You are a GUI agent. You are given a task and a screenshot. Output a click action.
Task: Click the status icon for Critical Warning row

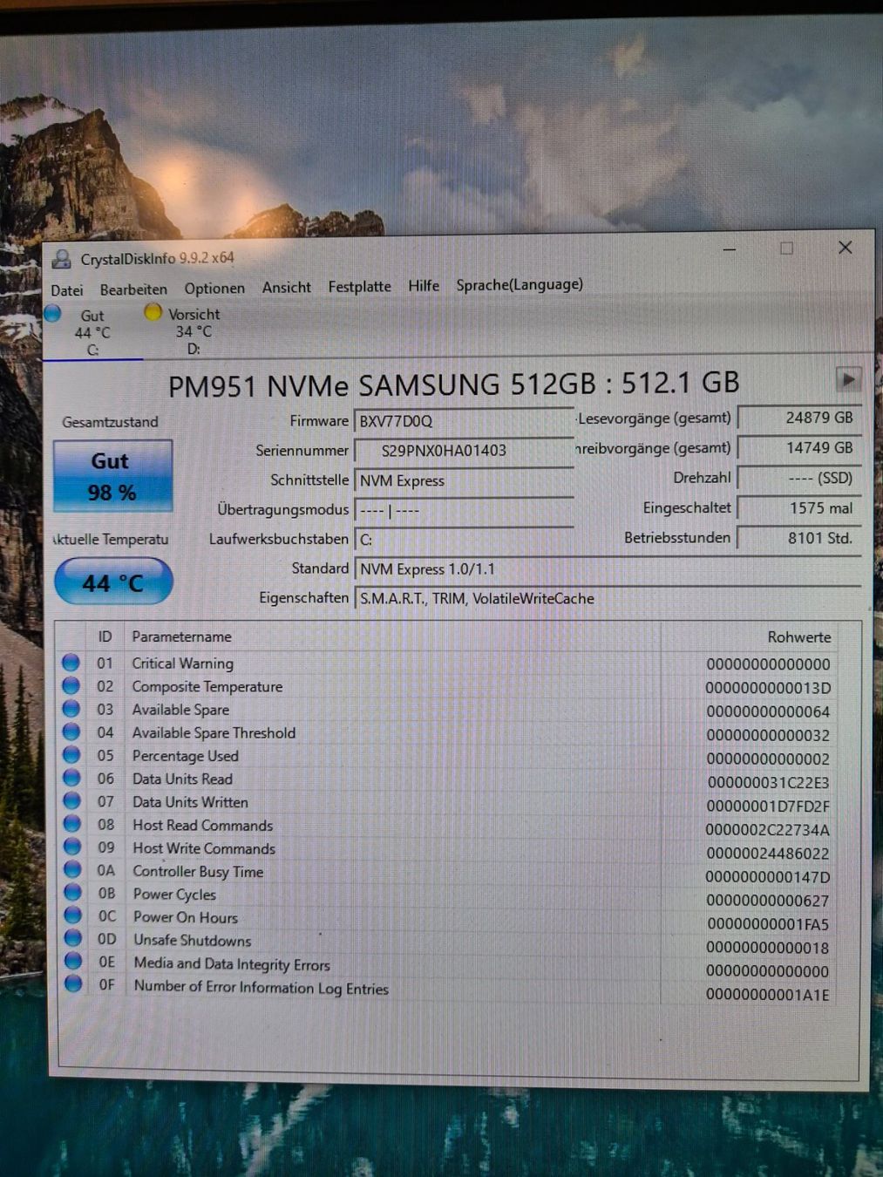[71, 663]
